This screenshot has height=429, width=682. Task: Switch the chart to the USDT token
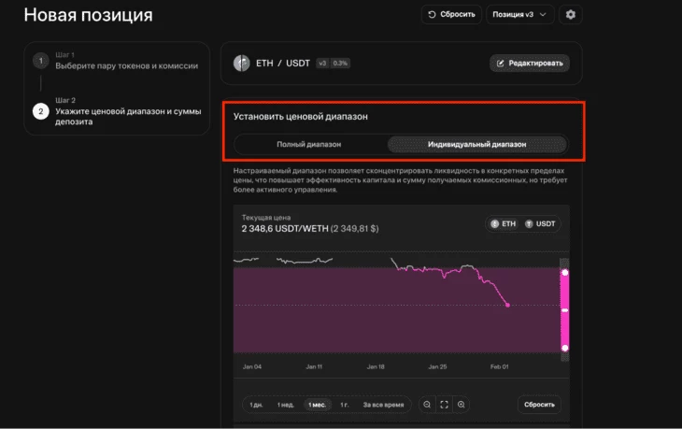540,224
